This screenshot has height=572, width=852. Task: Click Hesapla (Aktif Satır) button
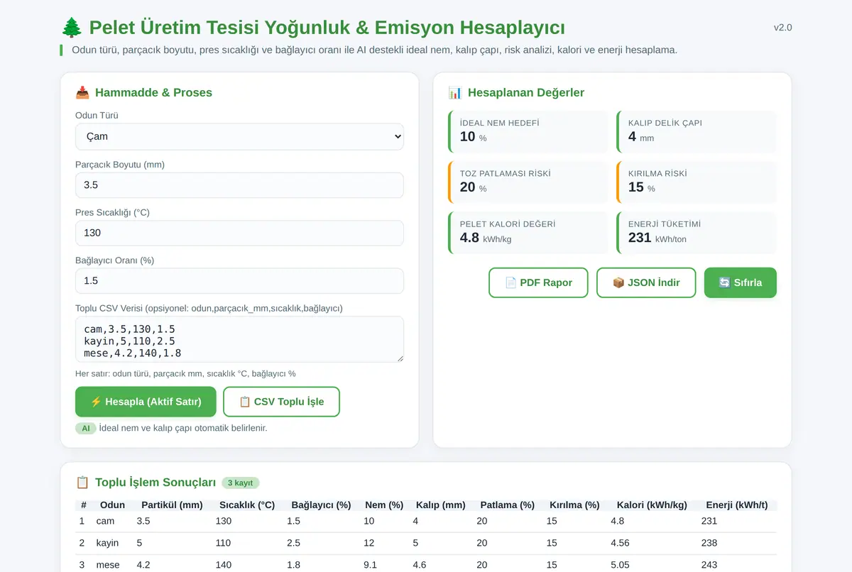[x=146, y=402]
